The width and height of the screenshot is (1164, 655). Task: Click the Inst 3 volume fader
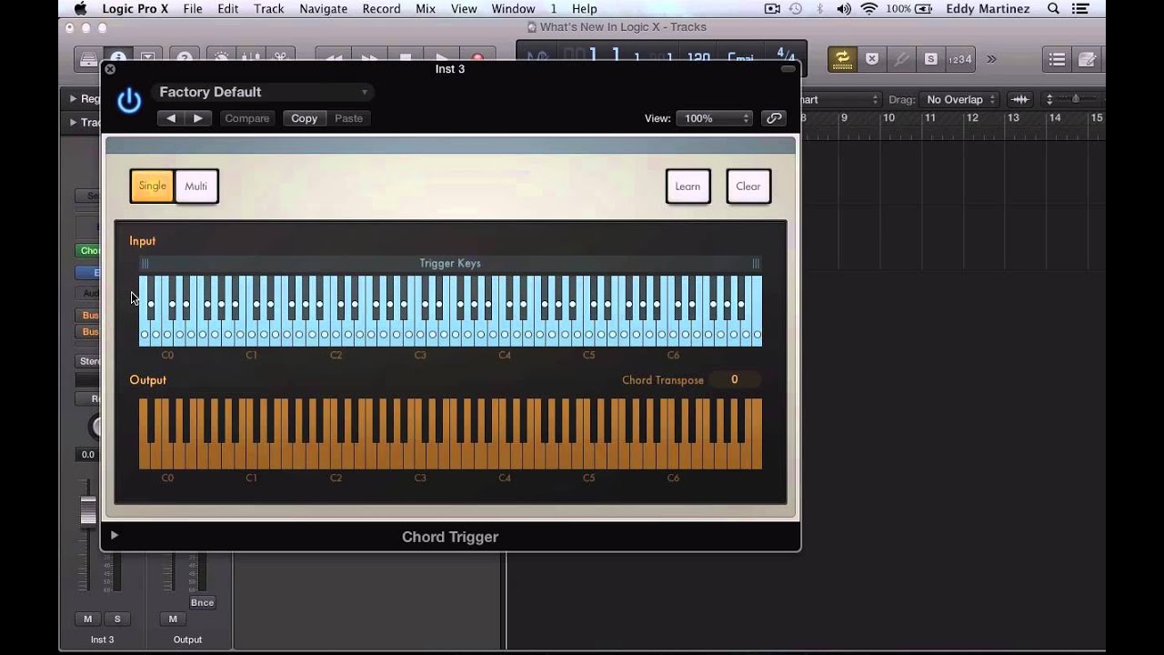[x=87, y=511]
